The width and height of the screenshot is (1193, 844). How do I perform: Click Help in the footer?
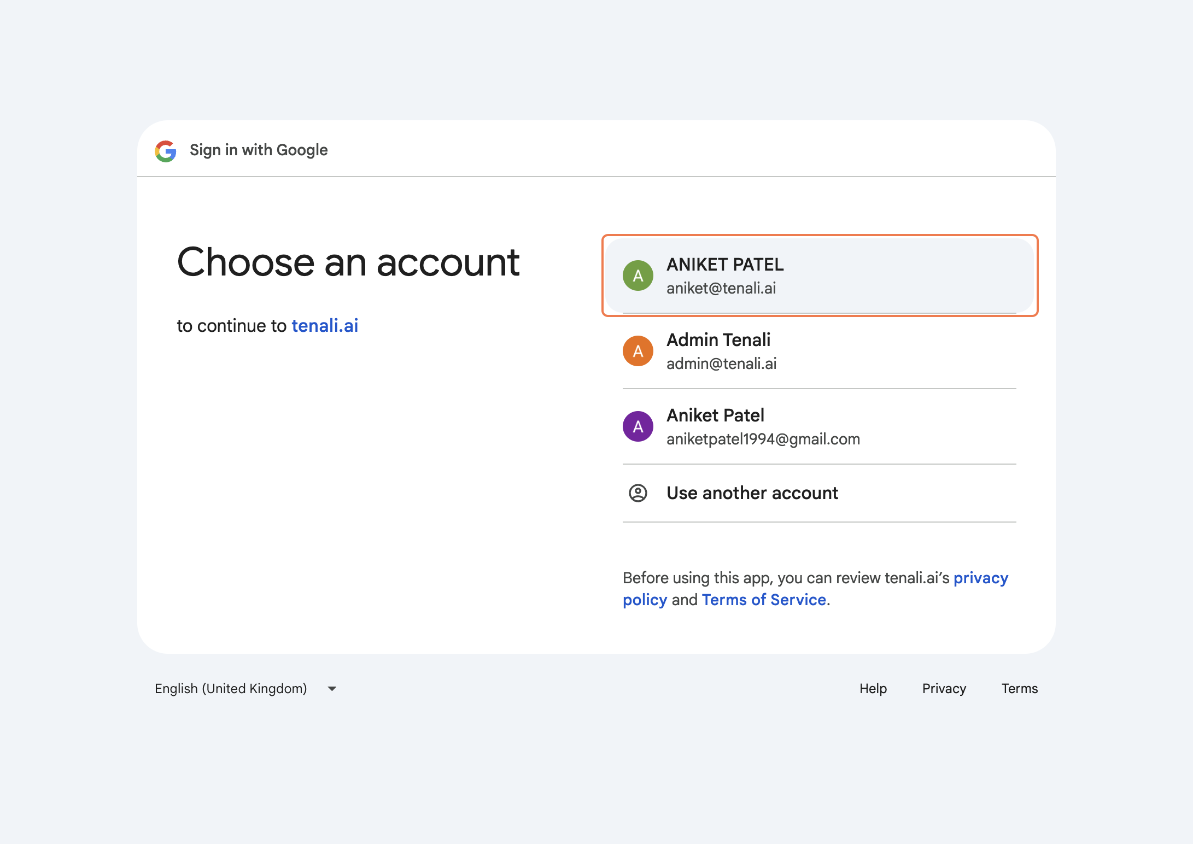tap(873, 689)
